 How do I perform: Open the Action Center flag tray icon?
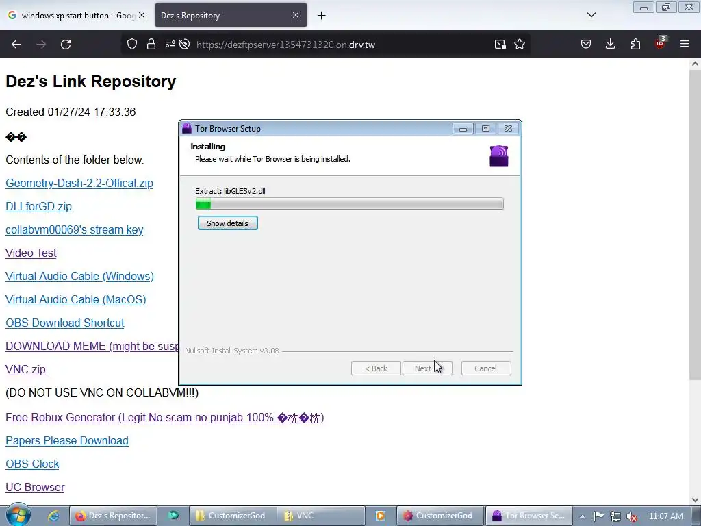coord(598,516)
